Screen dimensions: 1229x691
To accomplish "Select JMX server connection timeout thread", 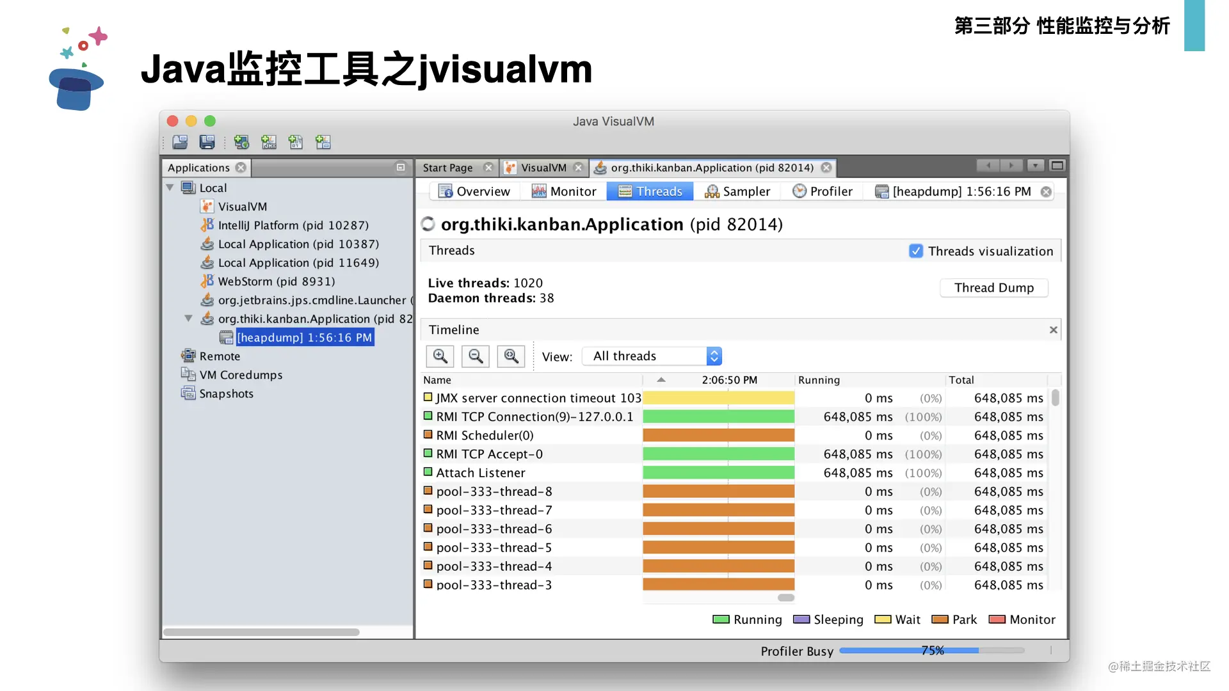I will pyautogui.click(x=735, y=398).
